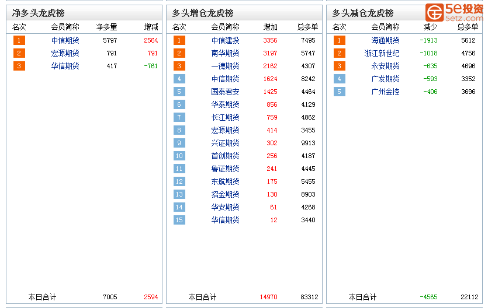Select decrease value -1913 for 海通期货
The width and height of the screenshot is (488, 308).
pos(428,40)
